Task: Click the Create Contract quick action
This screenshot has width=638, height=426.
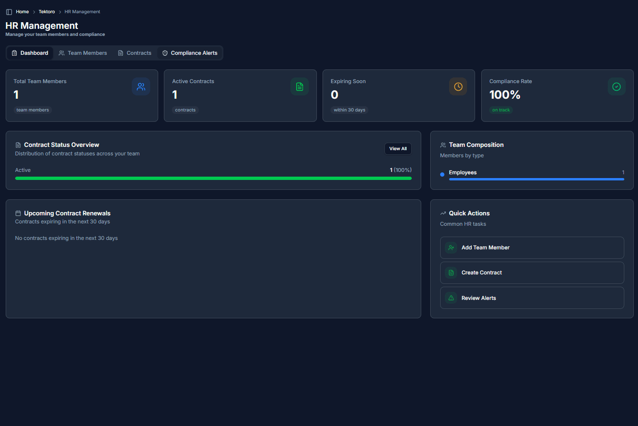Action: 532,273
